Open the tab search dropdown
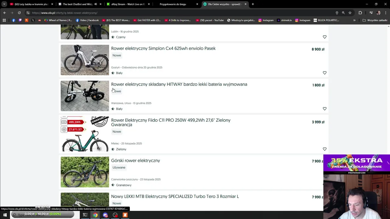 click(4, 4)
